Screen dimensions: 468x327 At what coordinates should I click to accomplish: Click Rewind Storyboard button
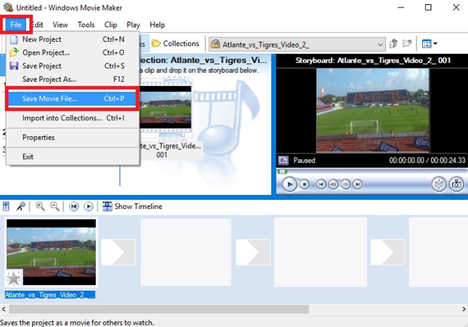[74, 207]
